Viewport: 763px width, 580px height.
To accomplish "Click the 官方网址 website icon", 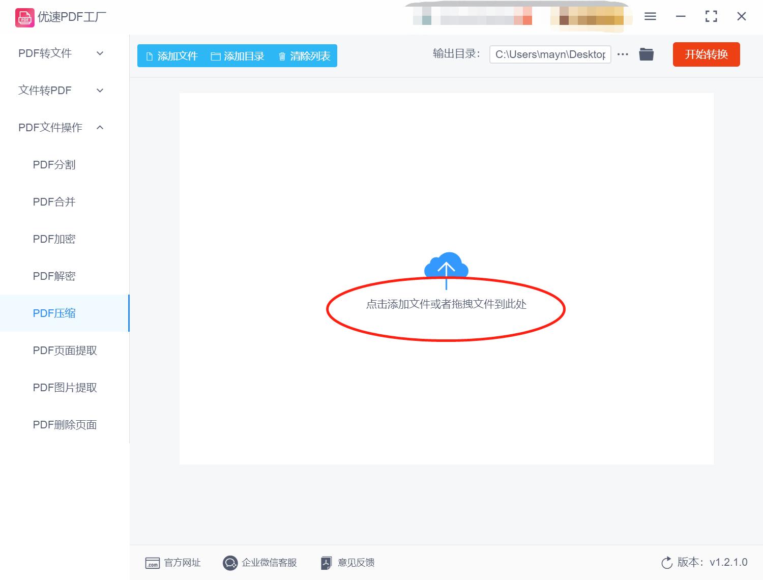I will [152, 563].
